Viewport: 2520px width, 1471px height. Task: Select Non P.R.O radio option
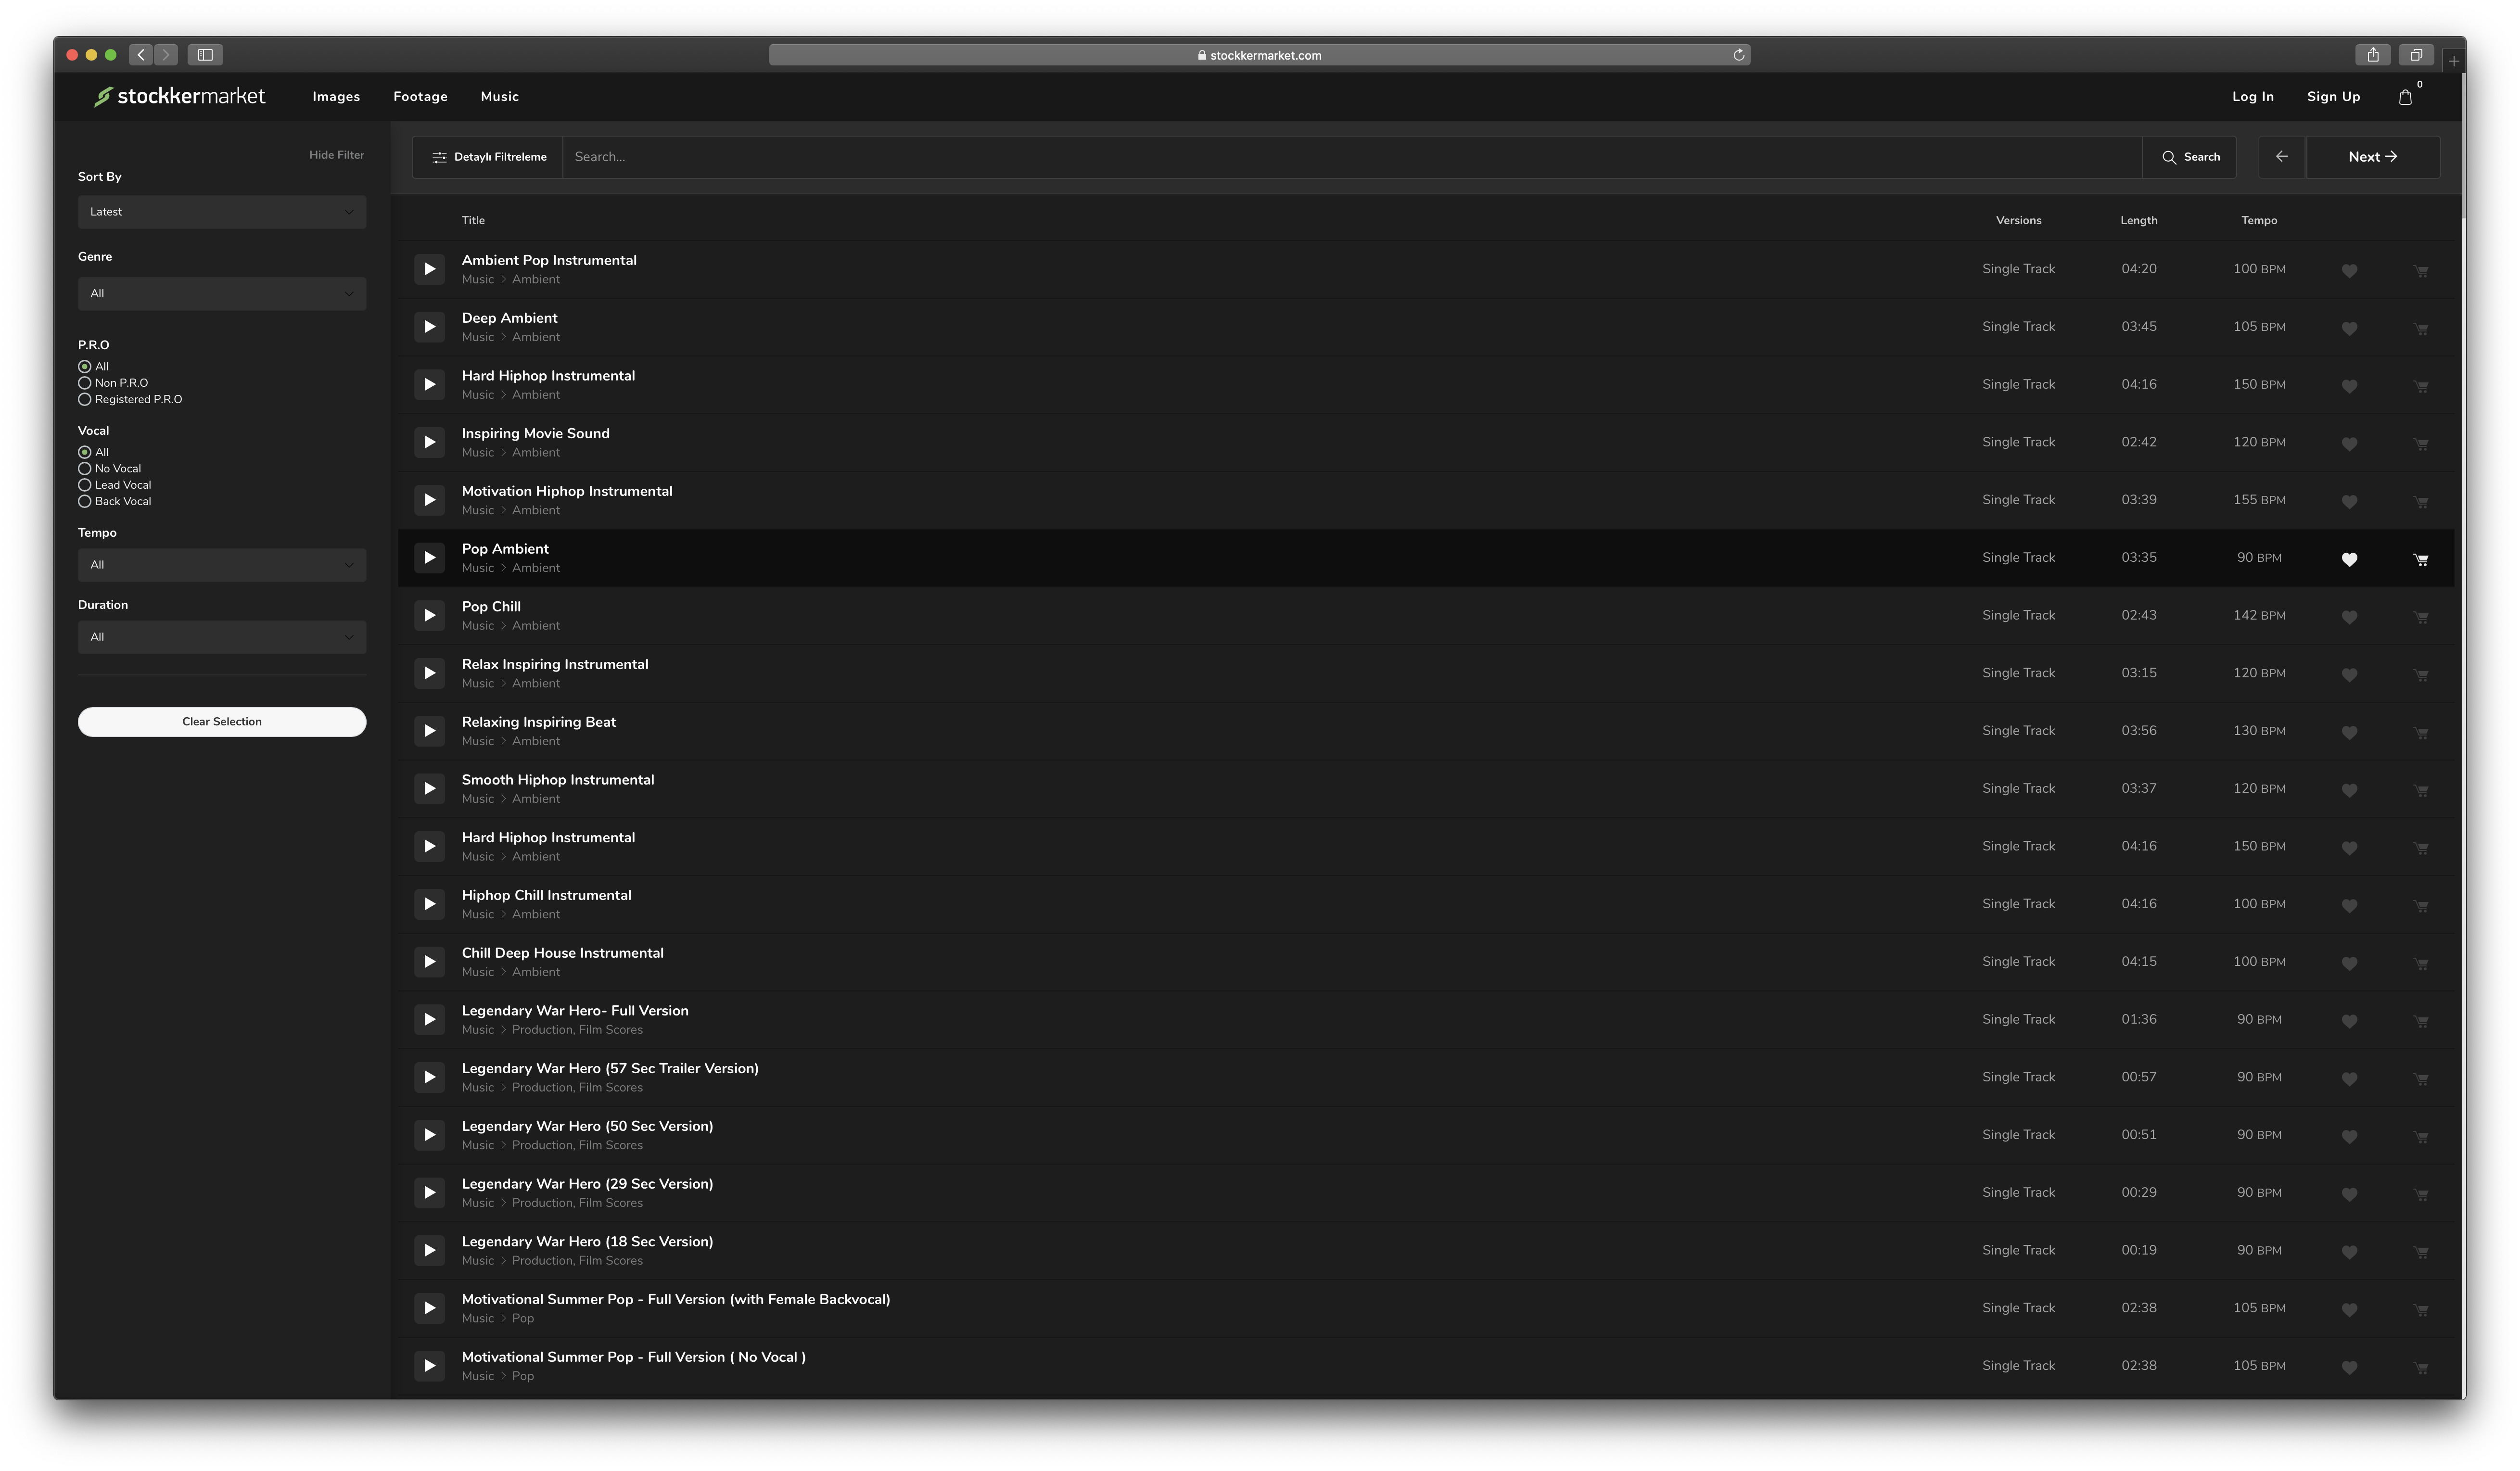(x=85, y=383)
